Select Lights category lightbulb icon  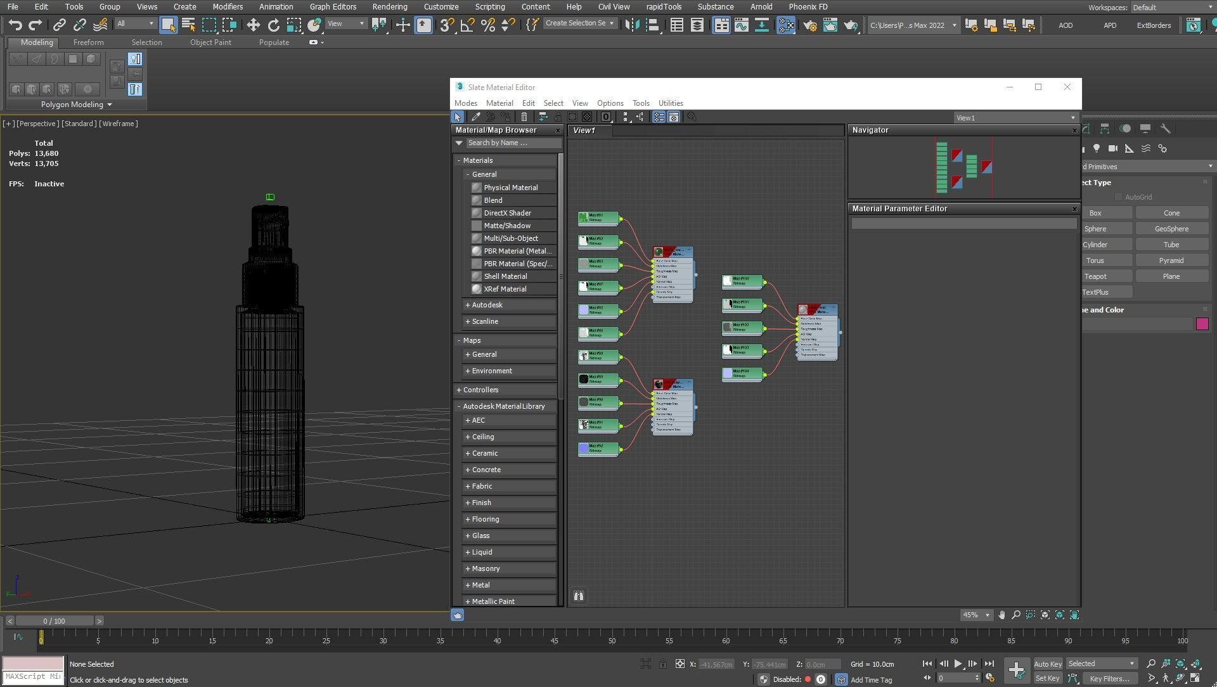coord(1097,148)
